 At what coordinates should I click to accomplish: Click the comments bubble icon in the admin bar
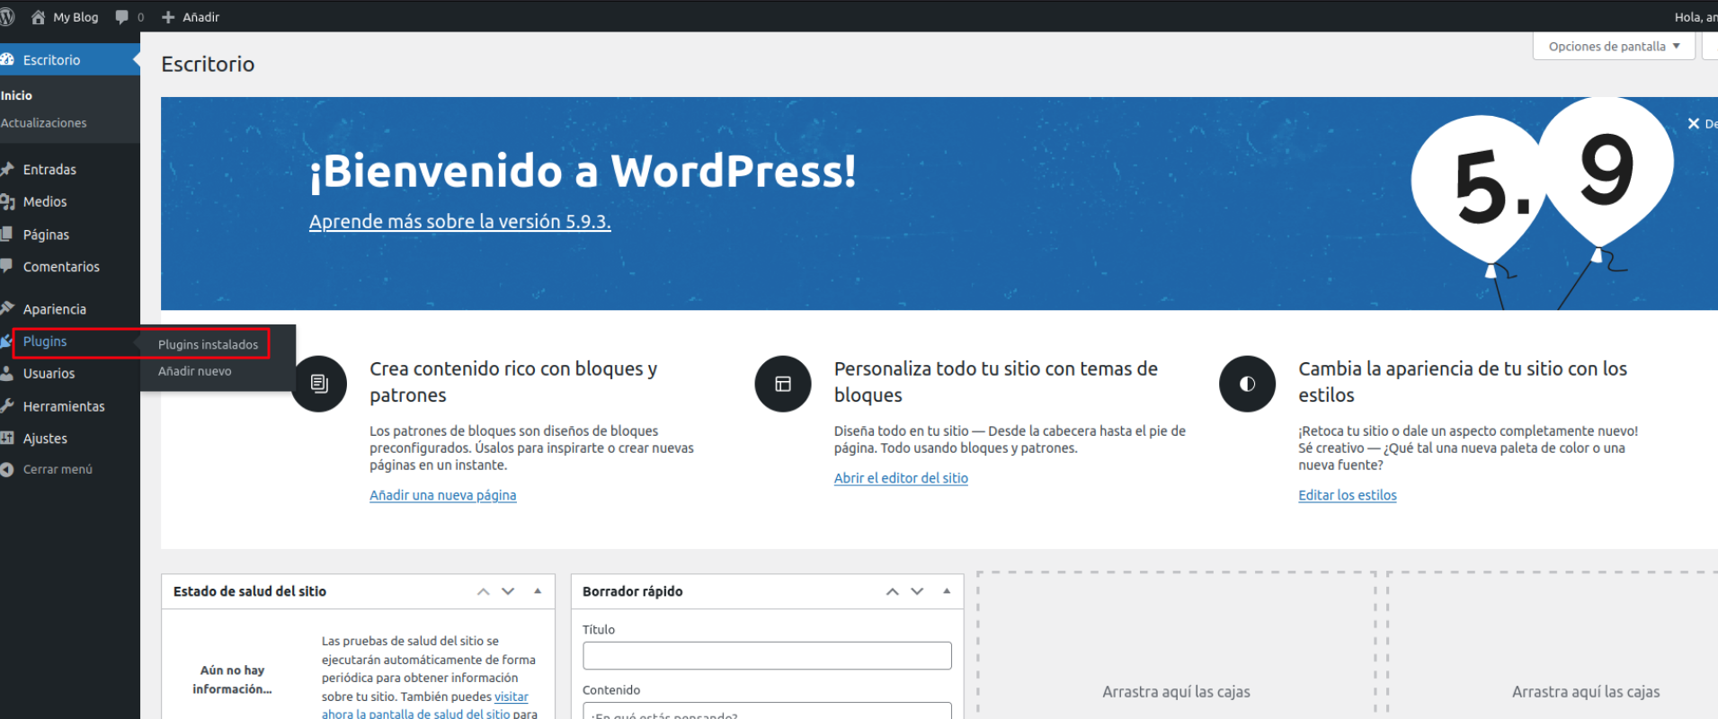coord(122,17)
